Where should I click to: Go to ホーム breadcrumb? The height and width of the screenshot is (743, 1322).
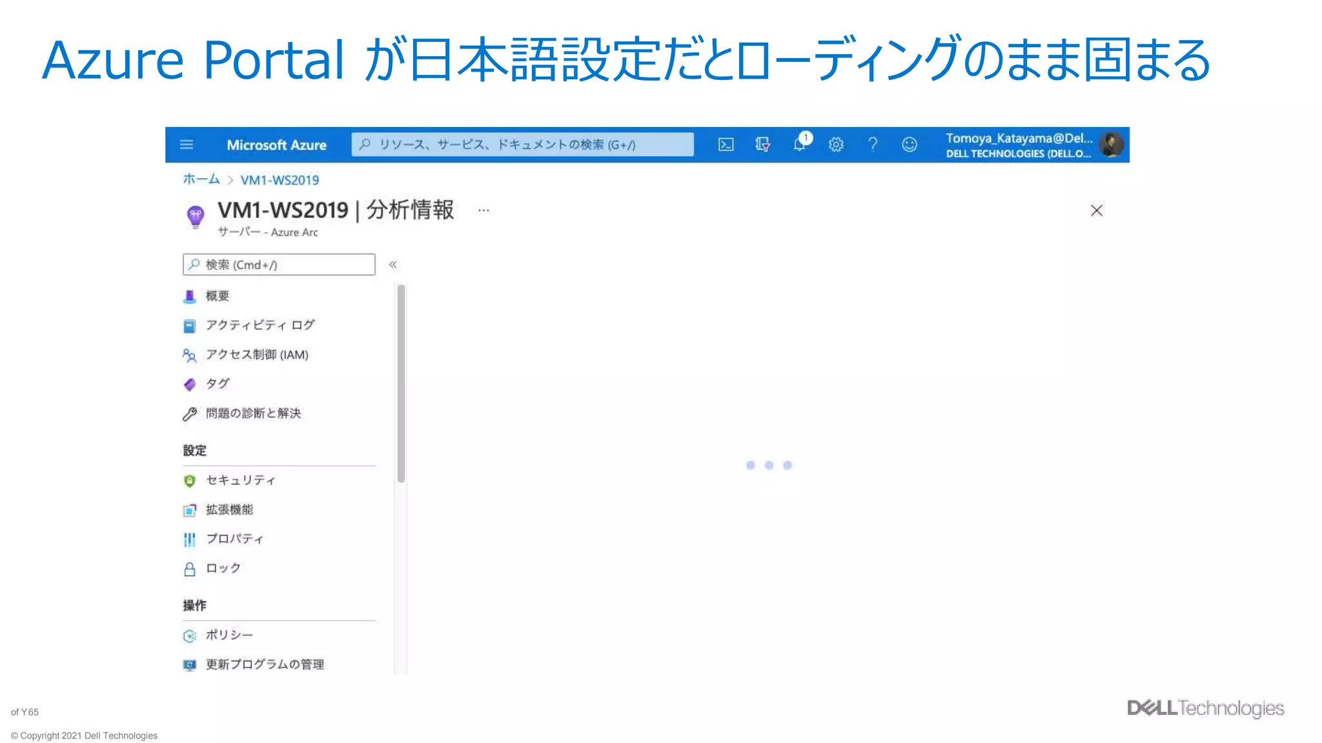[x=201, y=179]
